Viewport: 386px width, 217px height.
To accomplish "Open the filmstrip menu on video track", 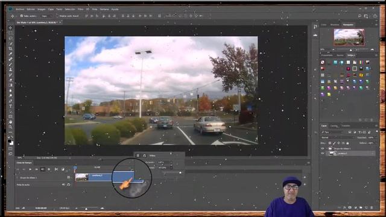I will [x=68, y=177].
